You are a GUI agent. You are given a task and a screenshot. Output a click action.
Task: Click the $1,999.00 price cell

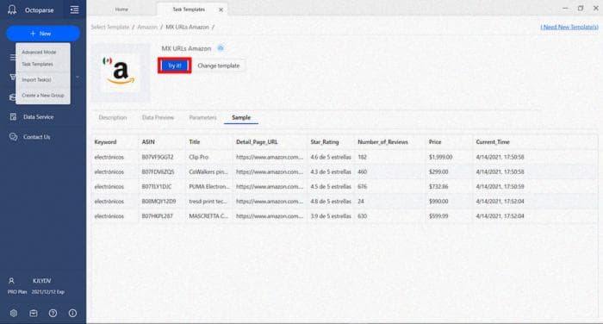441,157
